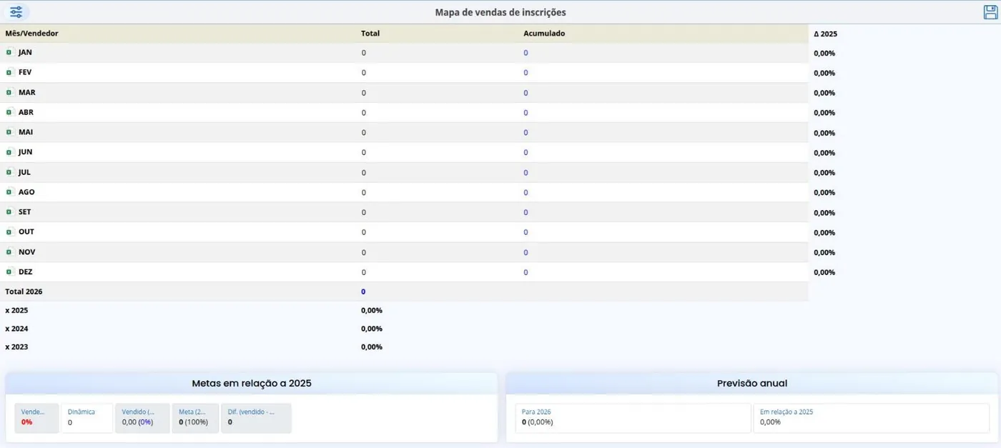Click the Acumulado column header
The image size is (1001, 448).
pos(544,34)
